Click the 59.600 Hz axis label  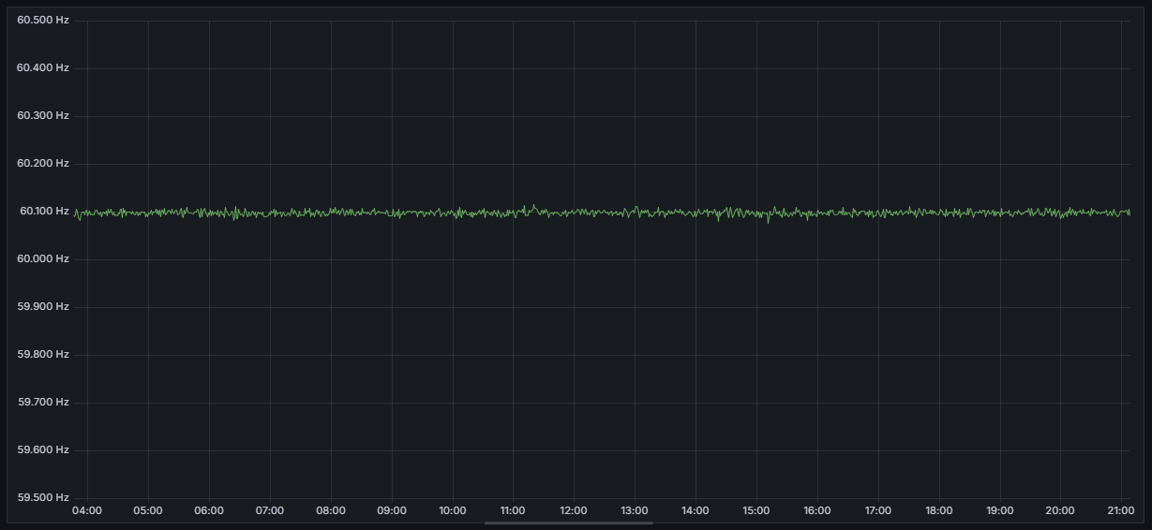tap(43, 449)
